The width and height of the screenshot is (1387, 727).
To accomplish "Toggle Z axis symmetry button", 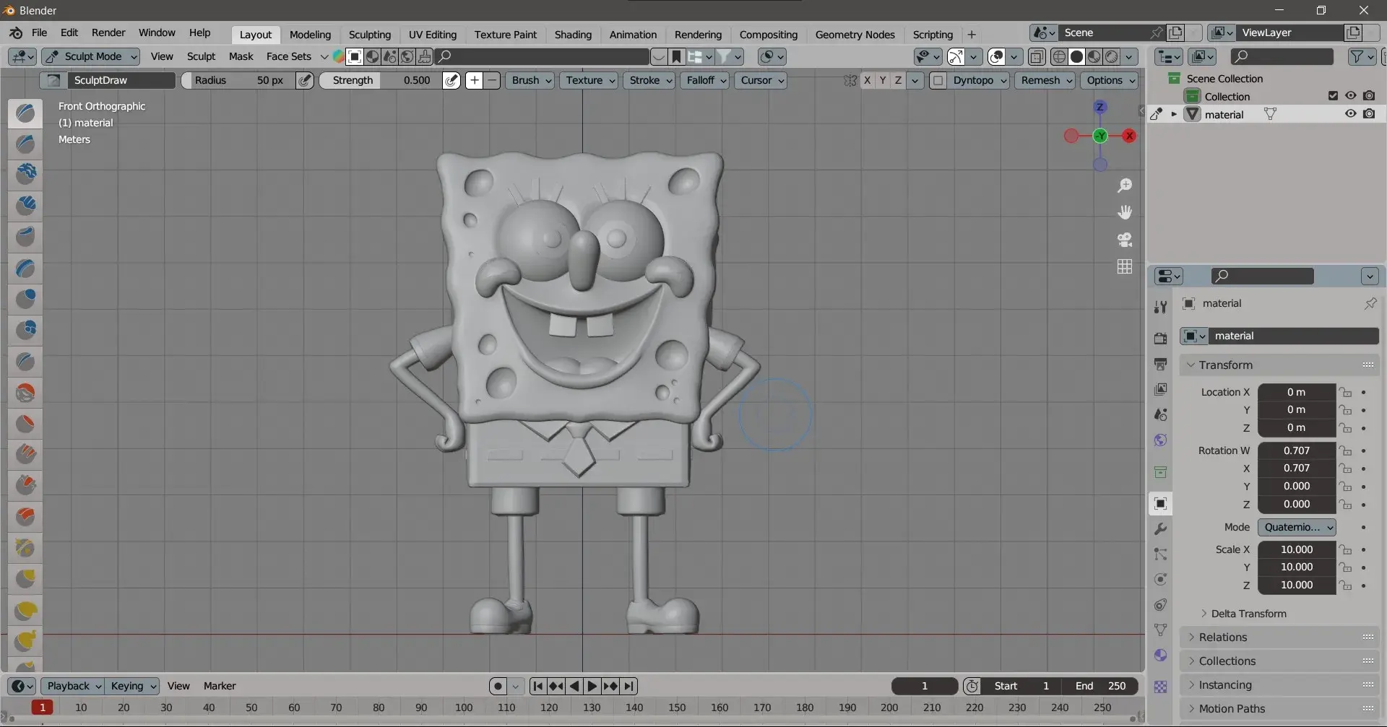I will [898, 80].
